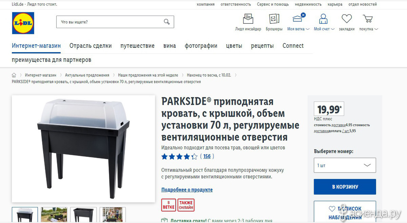Click Интернет-магазин breadcrumb

tap(40, 75)
